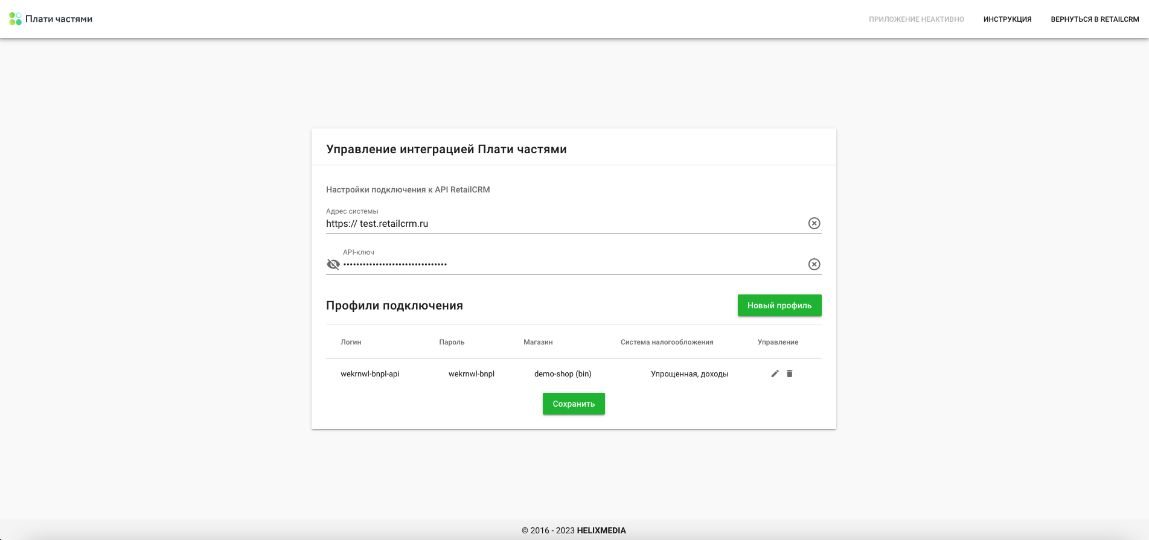This screenshot has width=1149, height=540.
Task: Edit the wekrnwl-bnpl-api profile
Action: coord(775,373)
